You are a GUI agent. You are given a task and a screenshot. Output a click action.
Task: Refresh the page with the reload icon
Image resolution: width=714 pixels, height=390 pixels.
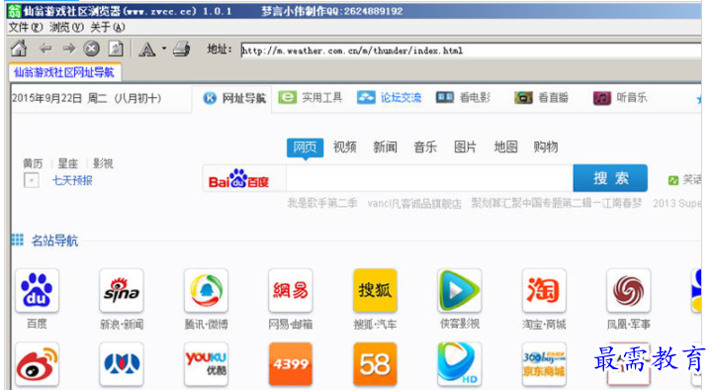tap(115, 49)
